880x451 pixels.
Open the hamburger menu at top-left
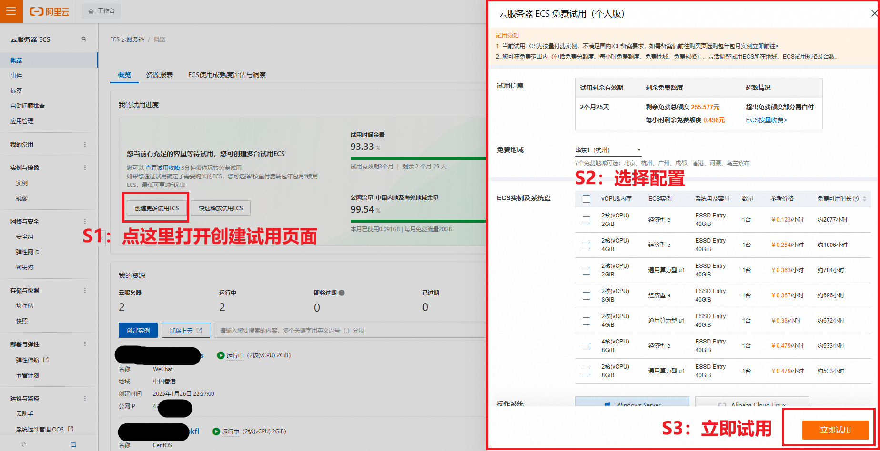click(x=11, y=11)
